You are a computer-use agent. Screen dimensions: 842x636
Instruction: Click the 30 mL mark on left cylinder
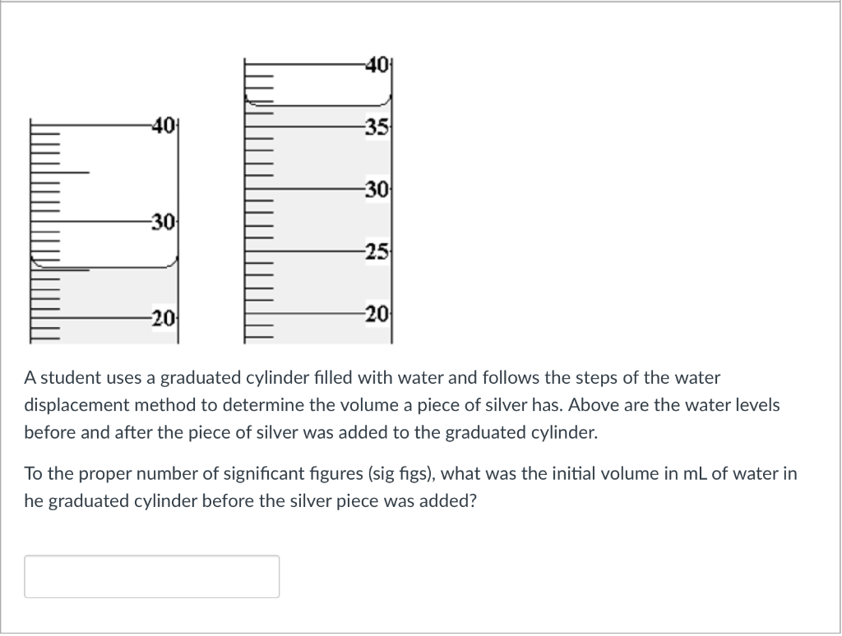[161, 222]
